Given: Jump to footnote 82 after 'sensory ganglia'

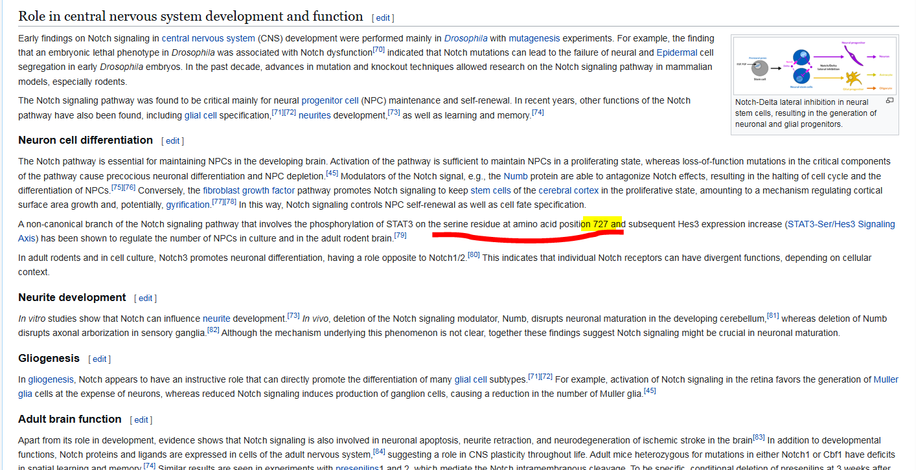Looking at the screenshot, I should click(x=214, y=330).
